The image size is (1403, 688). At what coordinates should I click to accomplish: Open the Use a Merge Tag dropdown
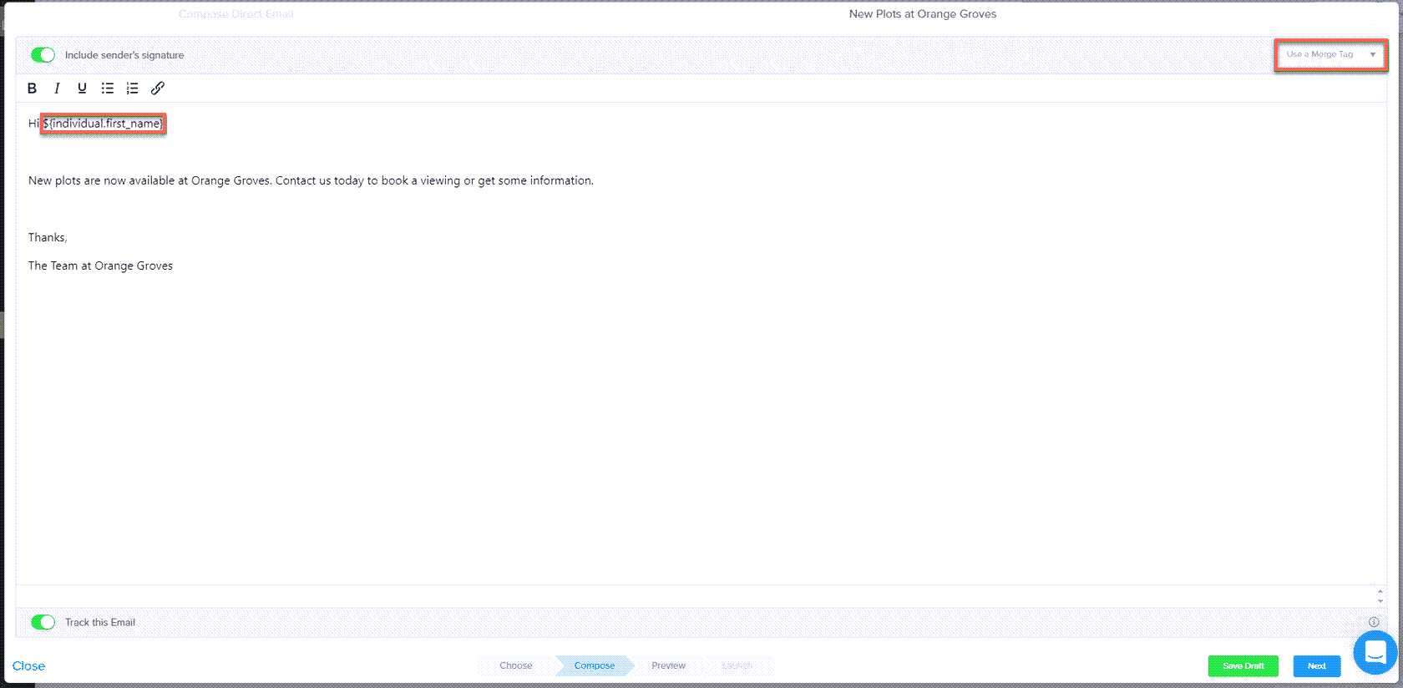pyautogui.click(x=1331, y=54)
